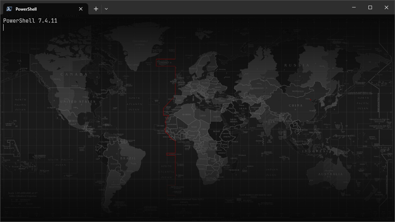Maximize the terminal window
The image size is (395, 222).
point(370,7)
